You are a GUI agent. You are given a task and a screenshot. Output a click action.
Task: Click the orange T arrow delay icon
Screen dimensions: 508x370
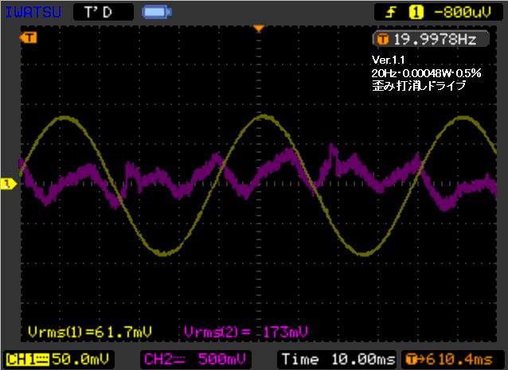(416, 360)
